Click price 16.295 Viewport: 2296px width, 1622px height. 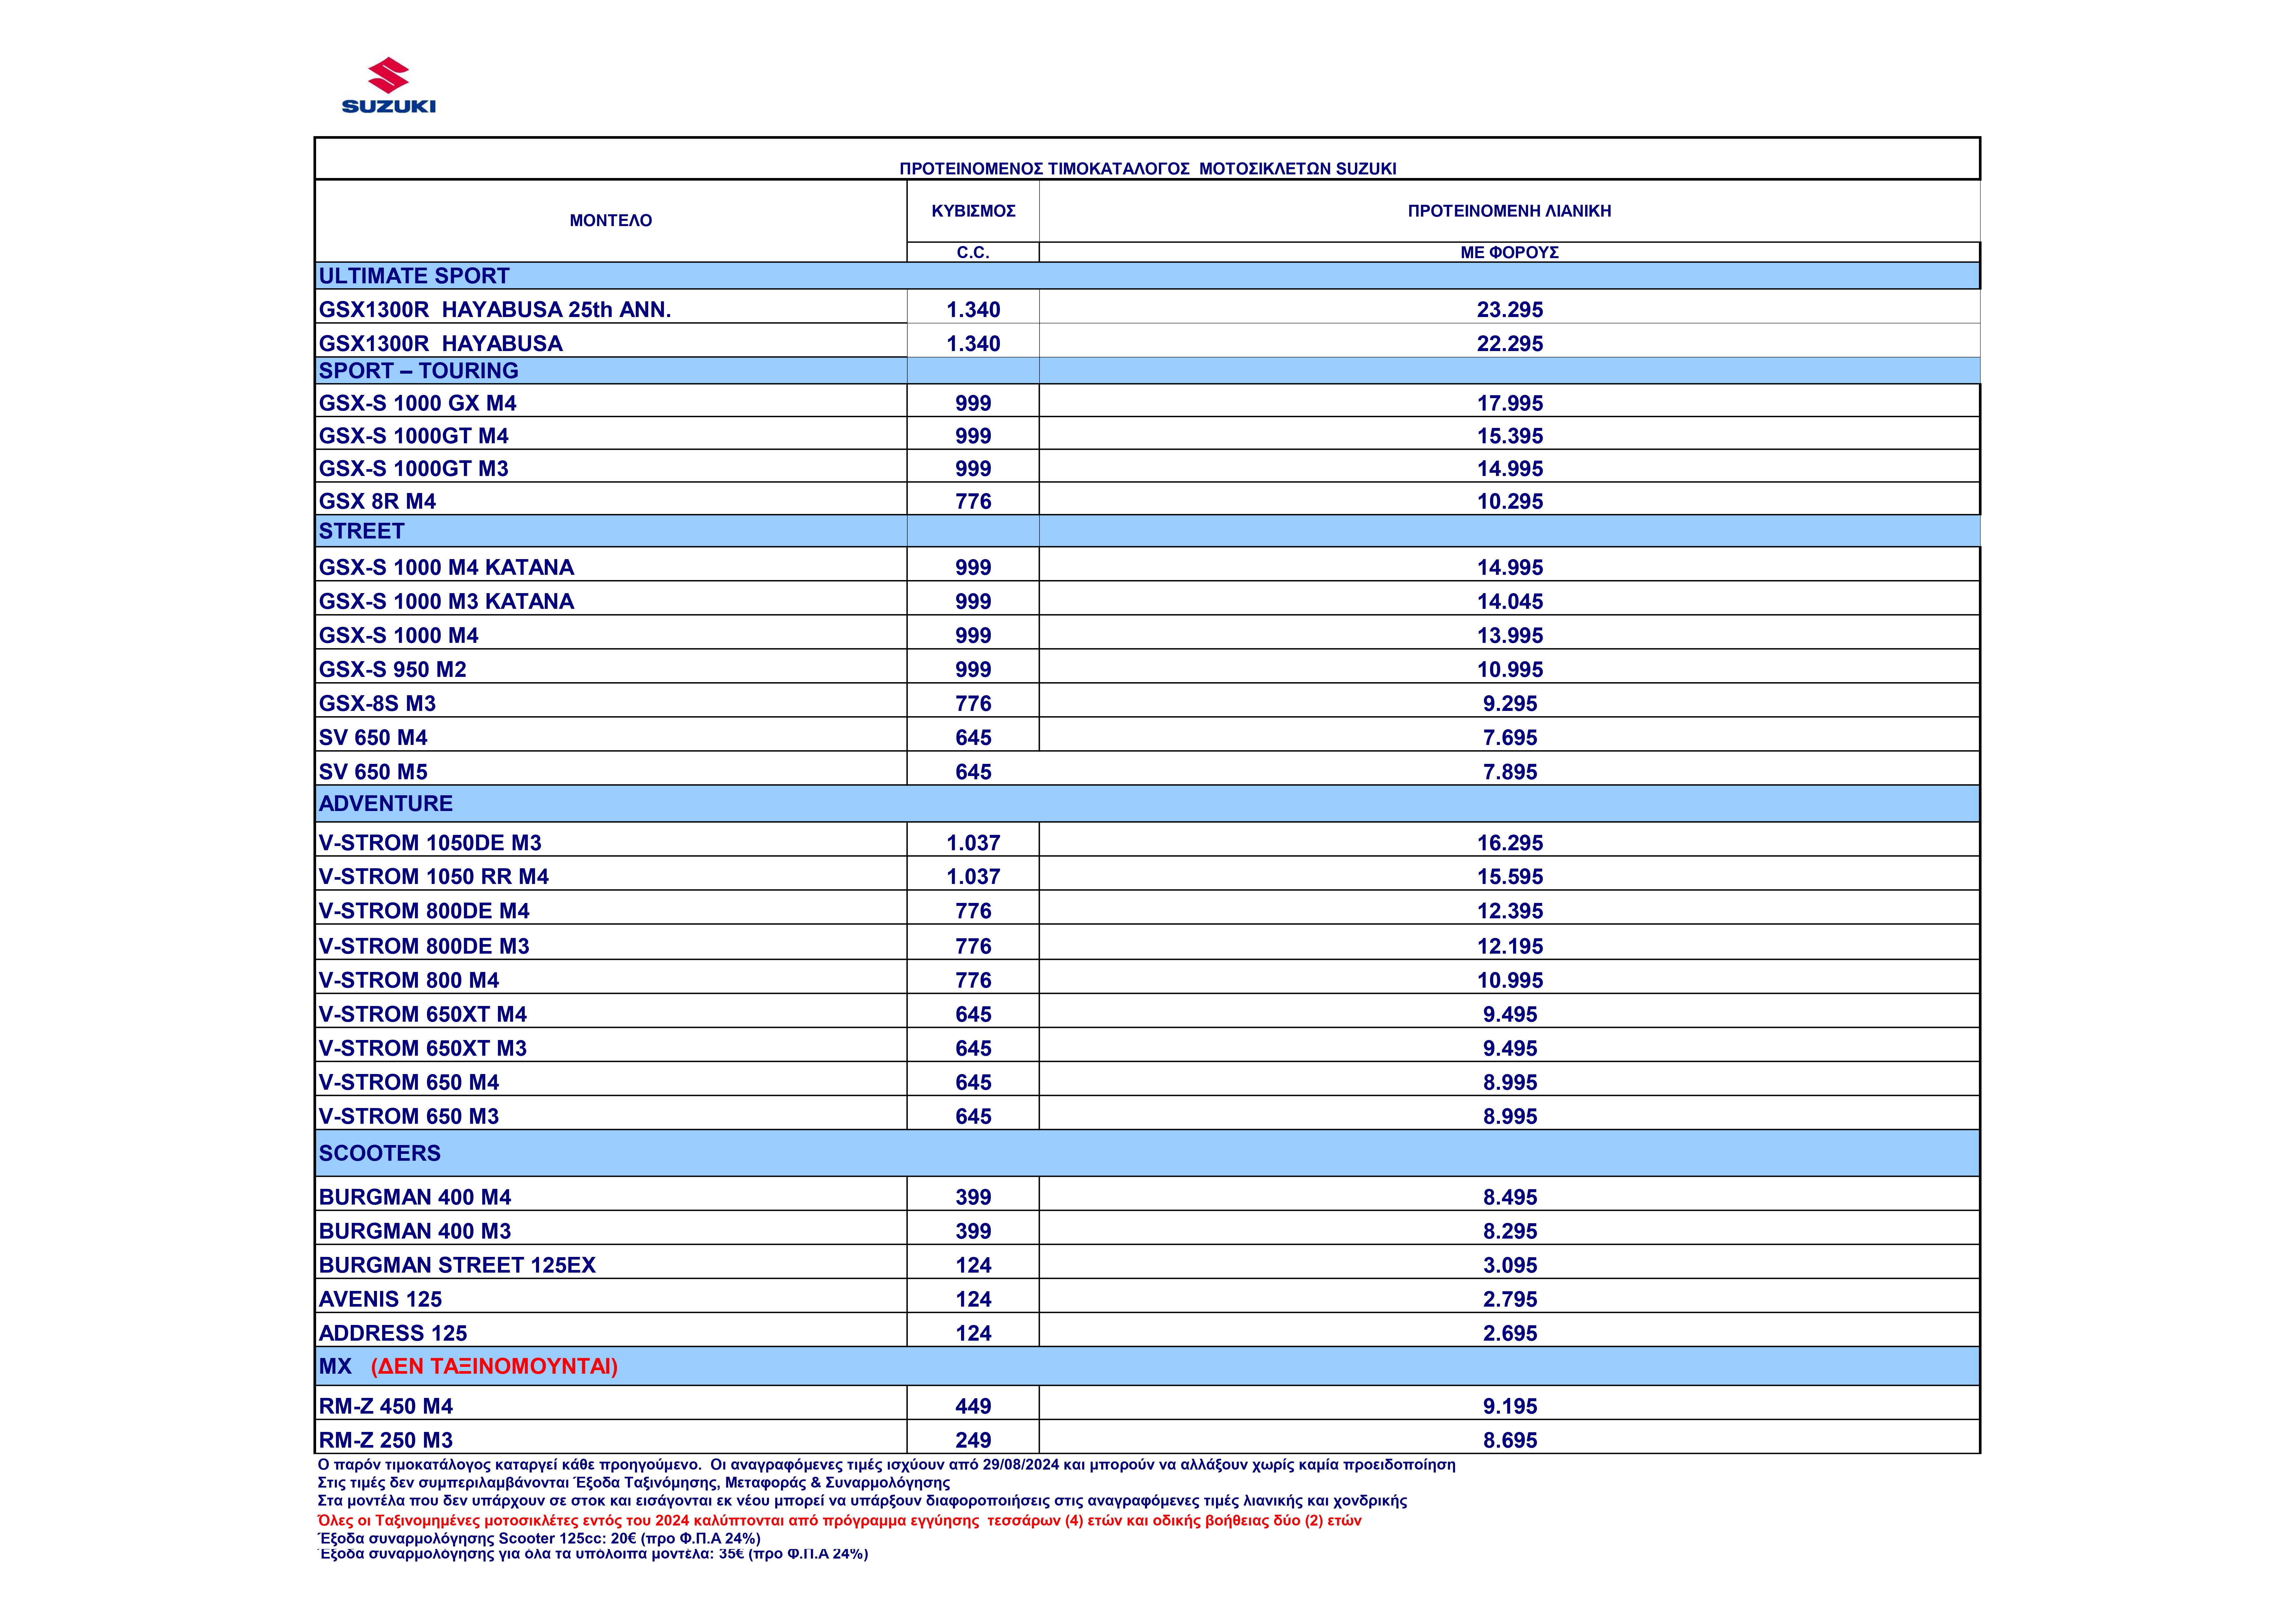tap(1510, 843)
